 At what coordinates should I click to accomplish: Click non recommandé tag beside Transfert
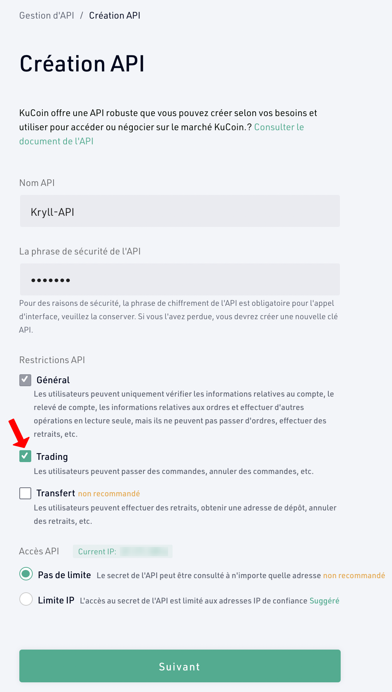[x=109, y=494]
